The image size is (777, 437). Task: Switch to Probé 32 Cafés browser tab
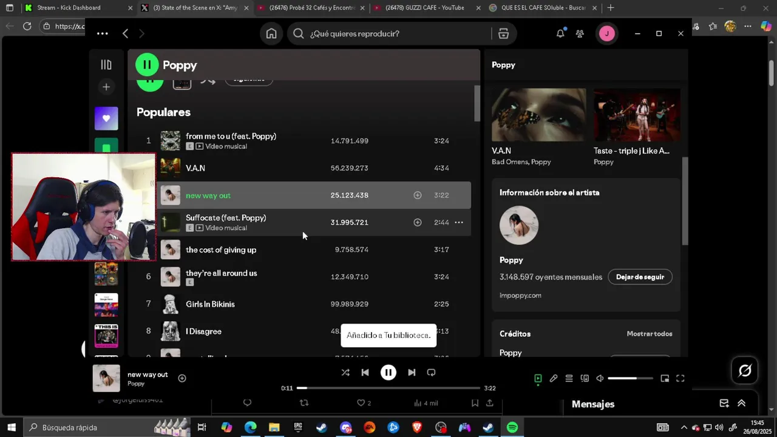coord(310,8)
